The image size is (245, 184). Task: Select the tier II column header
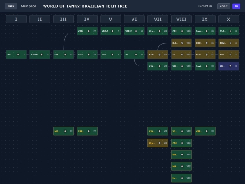click(x=40, y=19)
